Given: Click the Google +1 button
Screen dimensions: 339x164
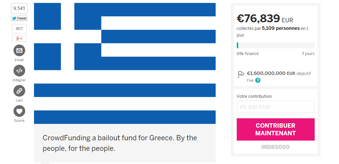Looking at the screenshot, I should click(19, 39).
